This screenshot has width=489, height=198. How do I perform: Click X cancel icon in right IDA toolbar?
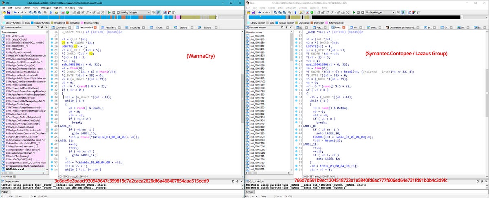point(347,13)
